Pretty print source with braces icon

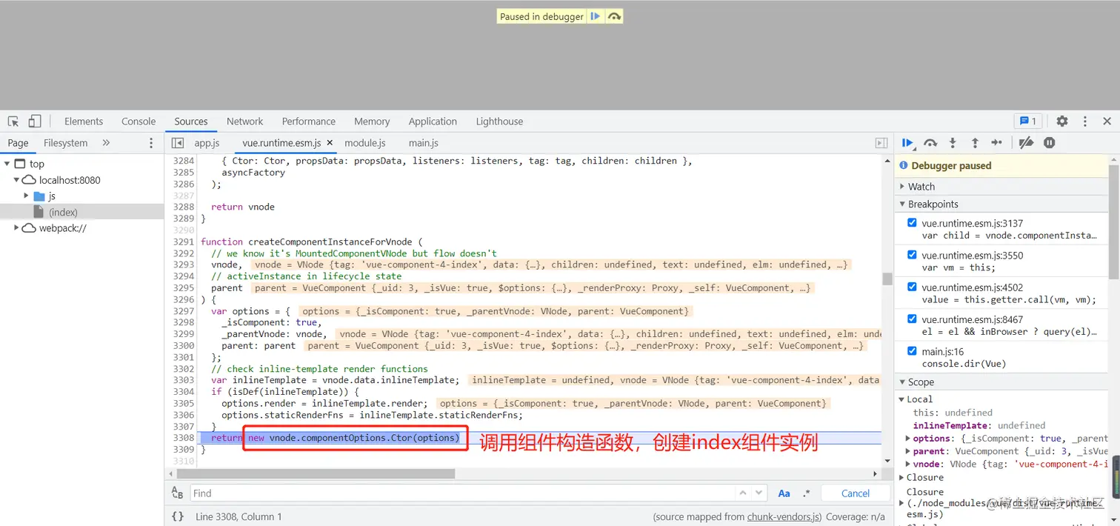pyautogui.click(x=178, y=516)
